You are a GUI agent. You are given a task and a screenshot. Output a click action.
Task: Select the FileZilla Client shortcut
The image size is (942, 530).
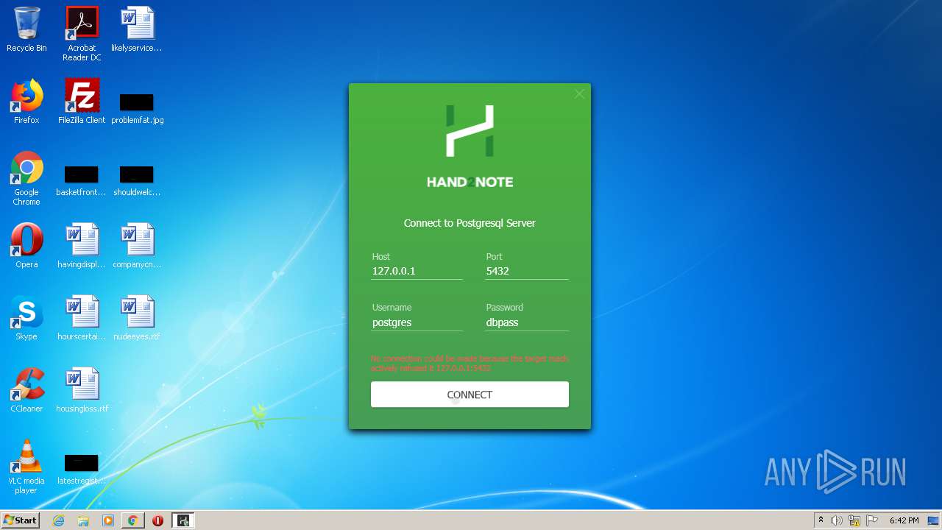(82, 102)
